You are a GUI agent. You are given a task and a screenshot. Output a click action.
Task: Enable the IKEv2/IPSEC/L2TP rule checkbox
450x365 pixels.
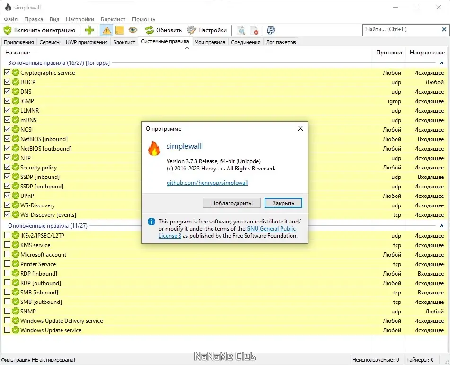pos(7,235)
